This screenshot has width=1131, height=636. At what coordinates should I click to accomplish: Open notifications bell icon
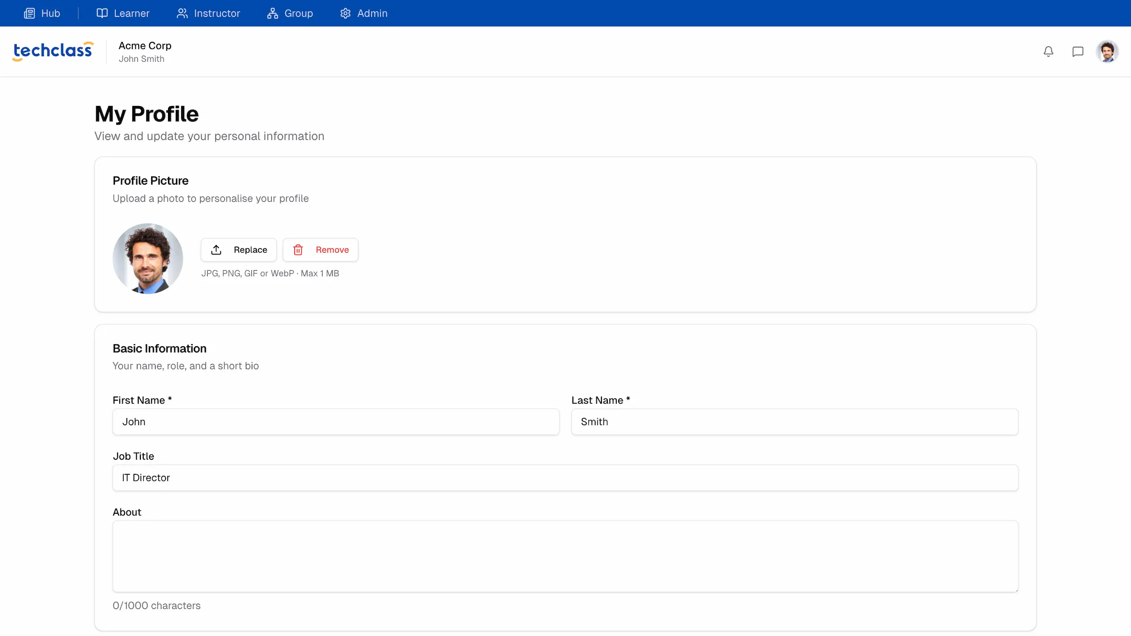tap(1048, 52)
